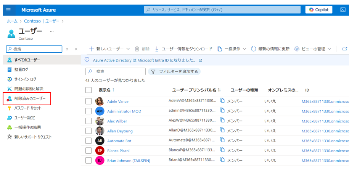The height and width of the screenshot is (182, 349).
Task: Open the Adele Vance user link
Action: click(118, 101)
